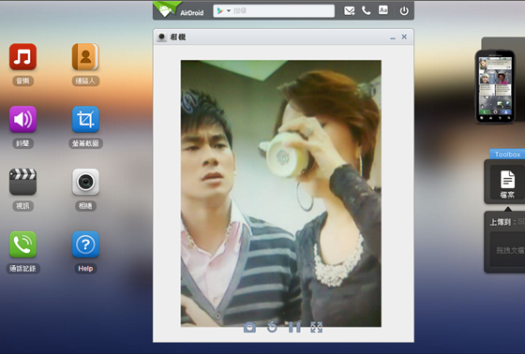
Task: Click the phone call icon in top bar
Action: click(366, 10)
